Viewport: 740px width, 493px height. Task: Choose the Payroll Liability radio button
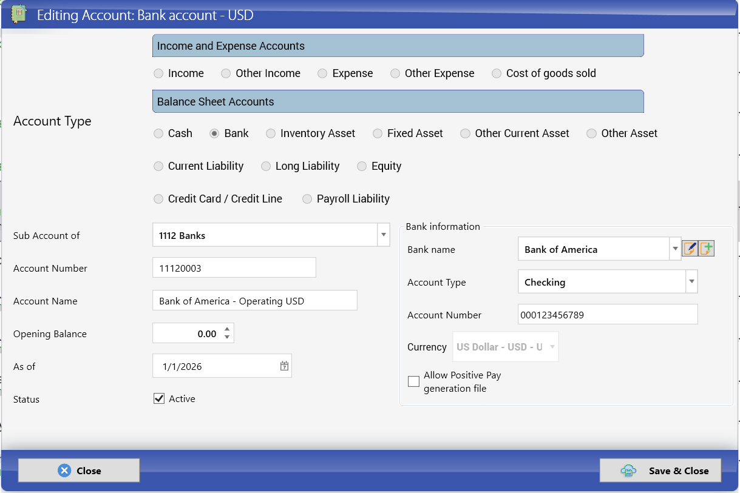(307, 199)
